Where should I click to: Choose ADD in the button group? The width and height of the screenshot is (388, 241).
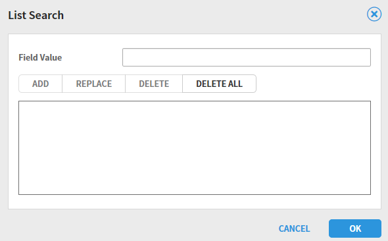click(x=40, y=84)
